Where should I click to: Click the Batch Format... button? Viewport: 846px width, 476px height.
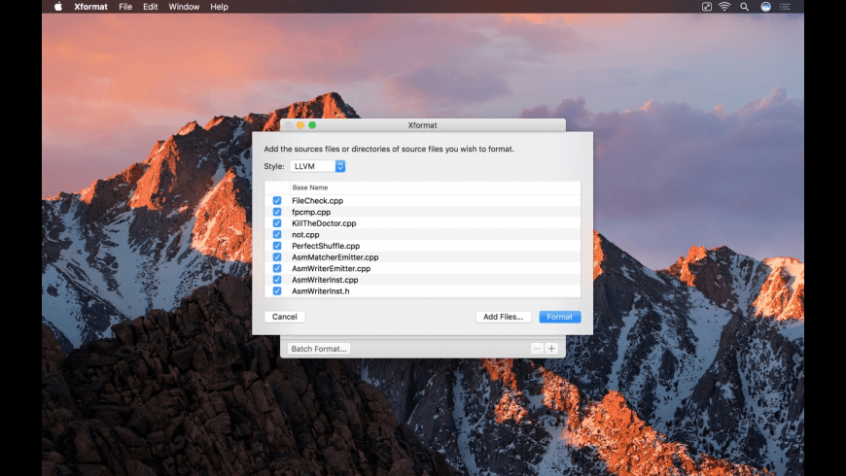coord(318,349)
